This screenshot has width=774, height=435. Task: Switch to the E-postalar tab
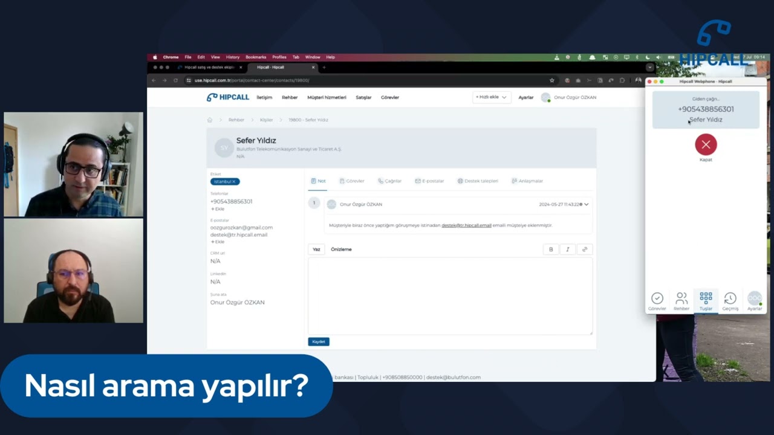point(429,181)
